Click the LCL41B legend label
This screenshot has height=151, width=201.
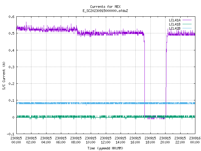pyautogui.click(x=175, y=24)
